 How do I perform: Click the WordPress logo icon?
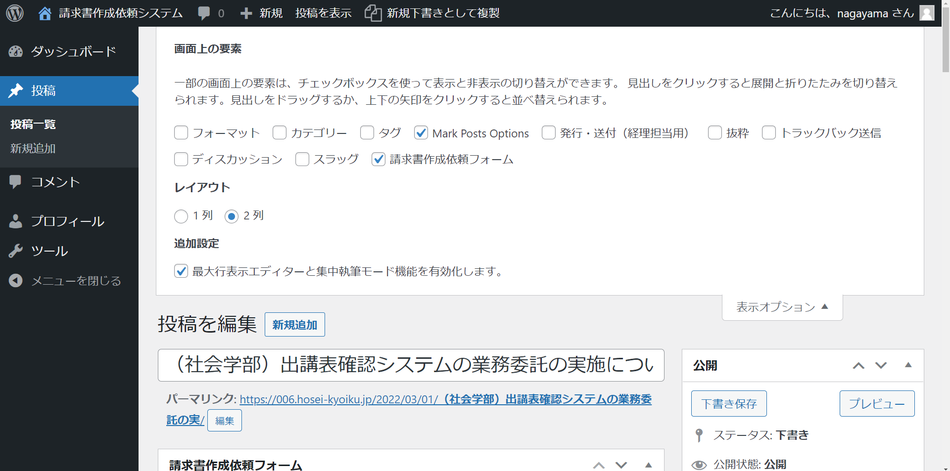click(15, 13)
